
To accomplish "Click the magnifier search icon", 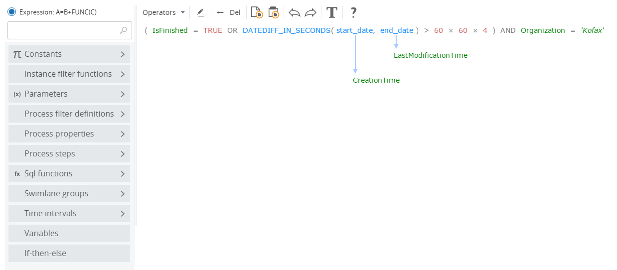I will click(x=124, y=30).
